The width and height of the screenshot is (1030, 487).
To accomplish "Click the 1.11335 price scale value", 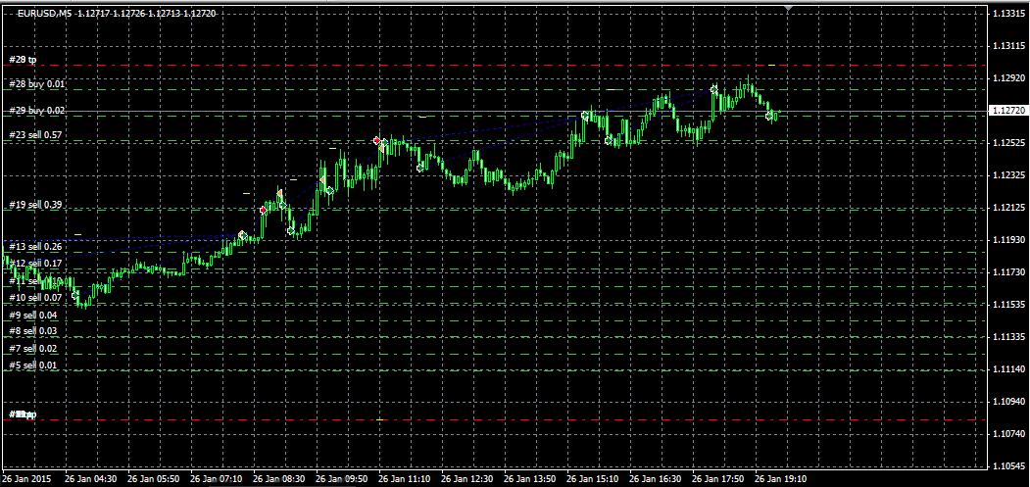I will click(x=1007, y=337).
